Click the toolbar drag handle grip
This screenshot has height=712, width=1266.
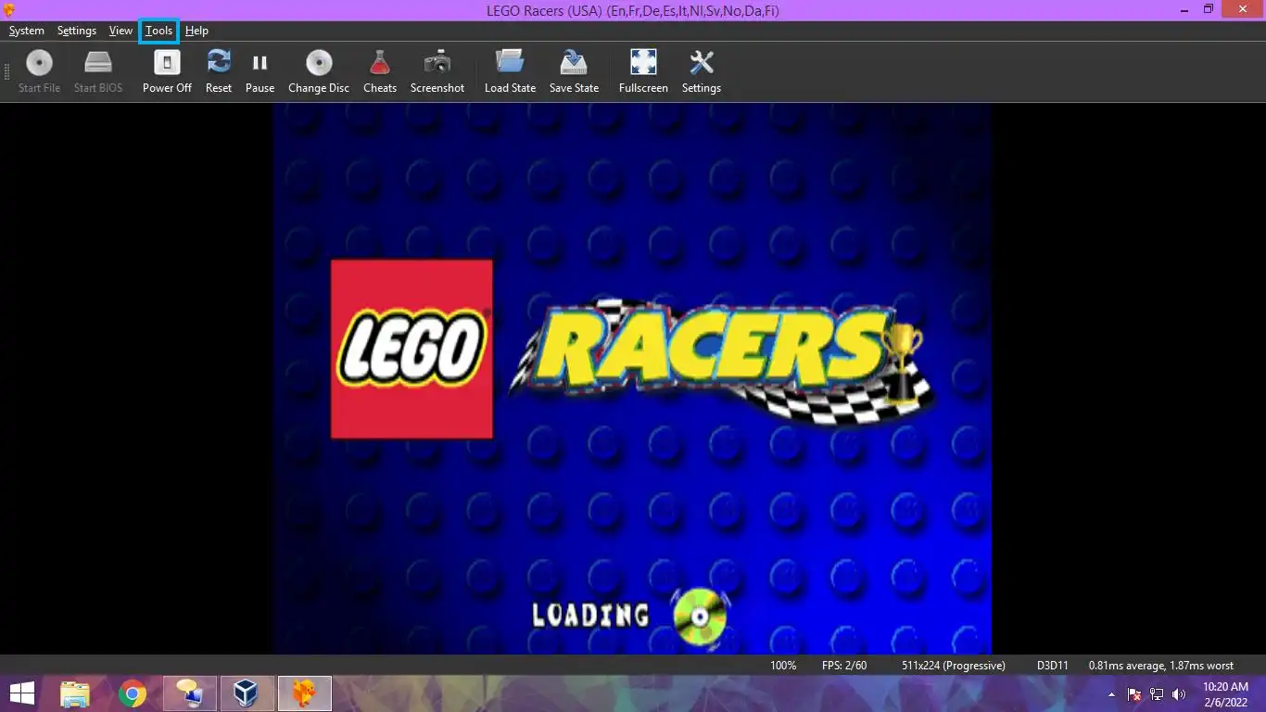(7, 72)
